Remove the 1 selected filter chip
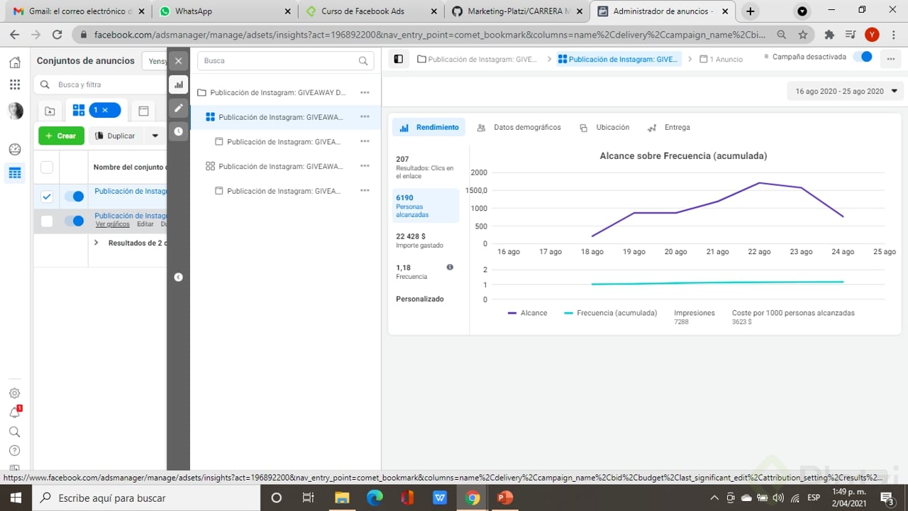The width and height of the screenshot is (908, 511). (104, 110)
